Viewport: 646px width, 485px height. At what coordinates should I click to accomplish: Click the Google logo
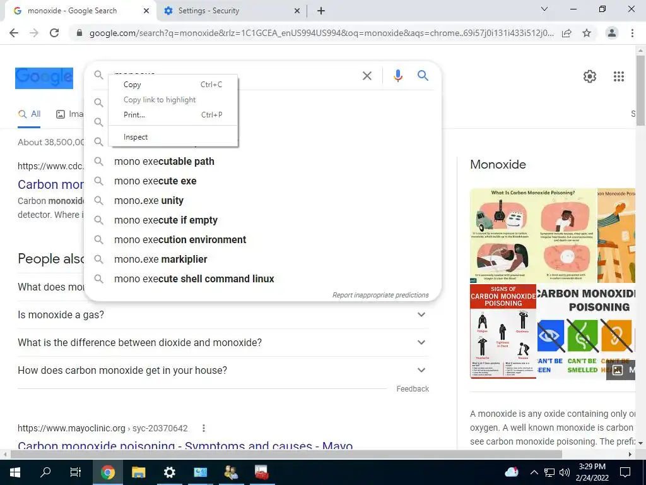click(x=44, y=78)
